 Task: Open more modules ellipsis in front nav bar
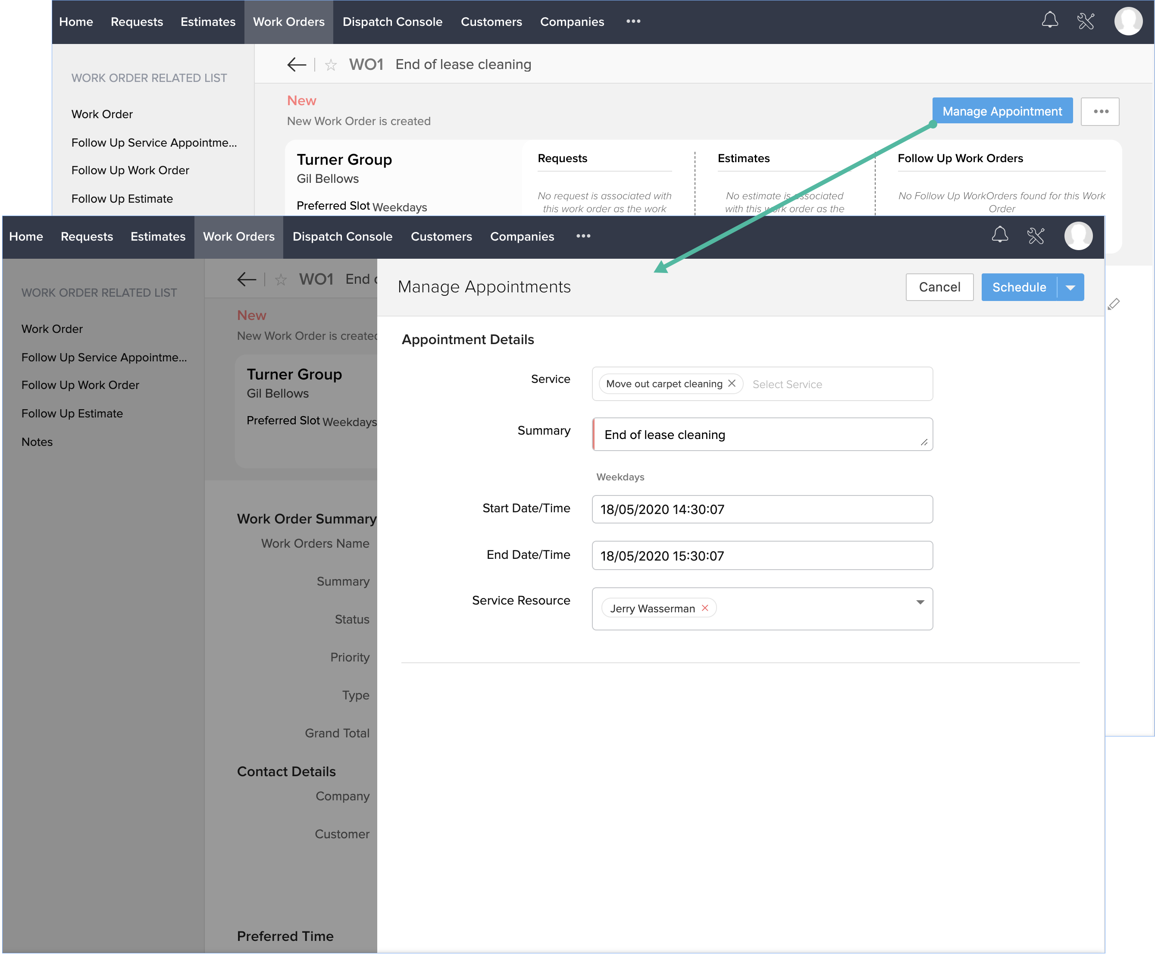click(x=583, y=236)
